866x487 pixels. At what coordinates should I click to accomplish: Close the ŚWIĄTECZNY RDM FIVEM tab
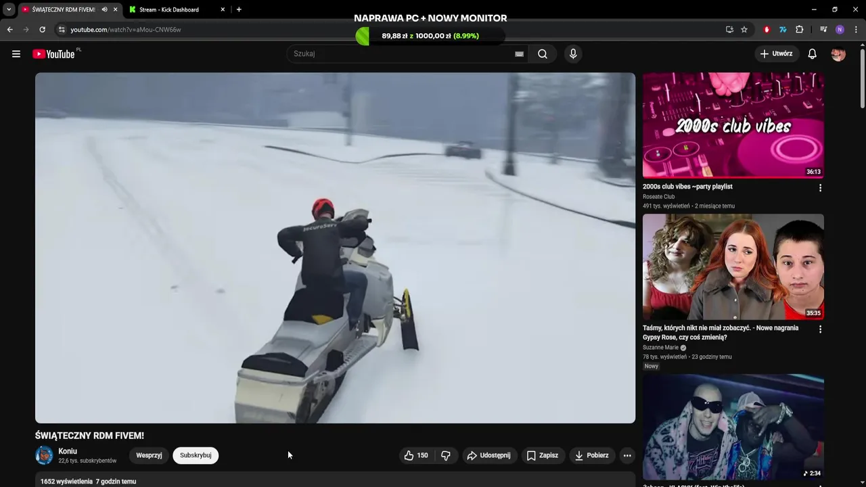(x=115, y=9)
